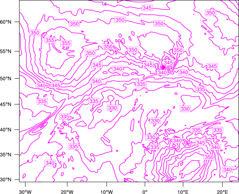Click the 10°W longitude axis label
The width and height of the screenshot is (239, 194).
click(107, 192)
